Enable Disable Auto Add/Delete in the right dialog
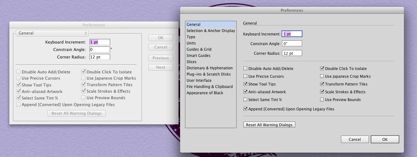The width and height of the screenshot is (417, 157). pos(246,69)
